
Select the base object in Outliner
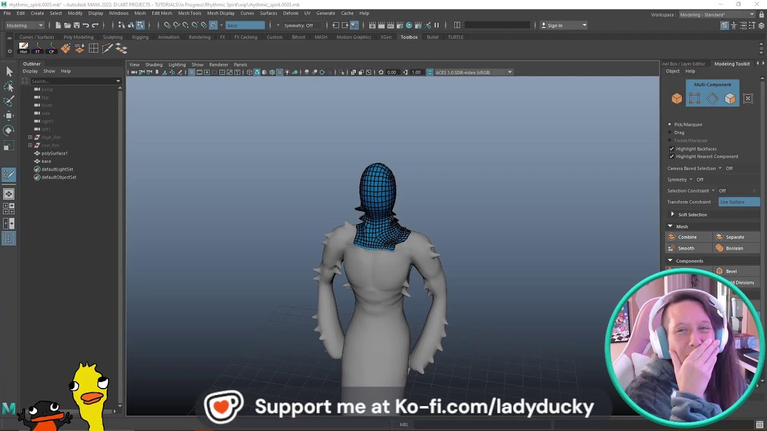coord(46,161)
